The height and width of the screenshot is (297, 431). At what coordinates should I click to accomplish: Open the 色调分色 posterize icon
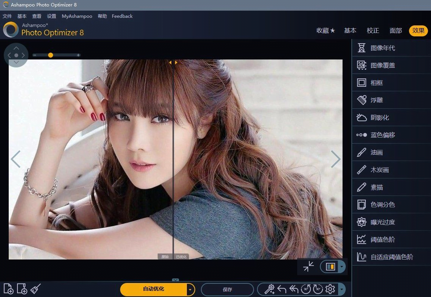362,205
